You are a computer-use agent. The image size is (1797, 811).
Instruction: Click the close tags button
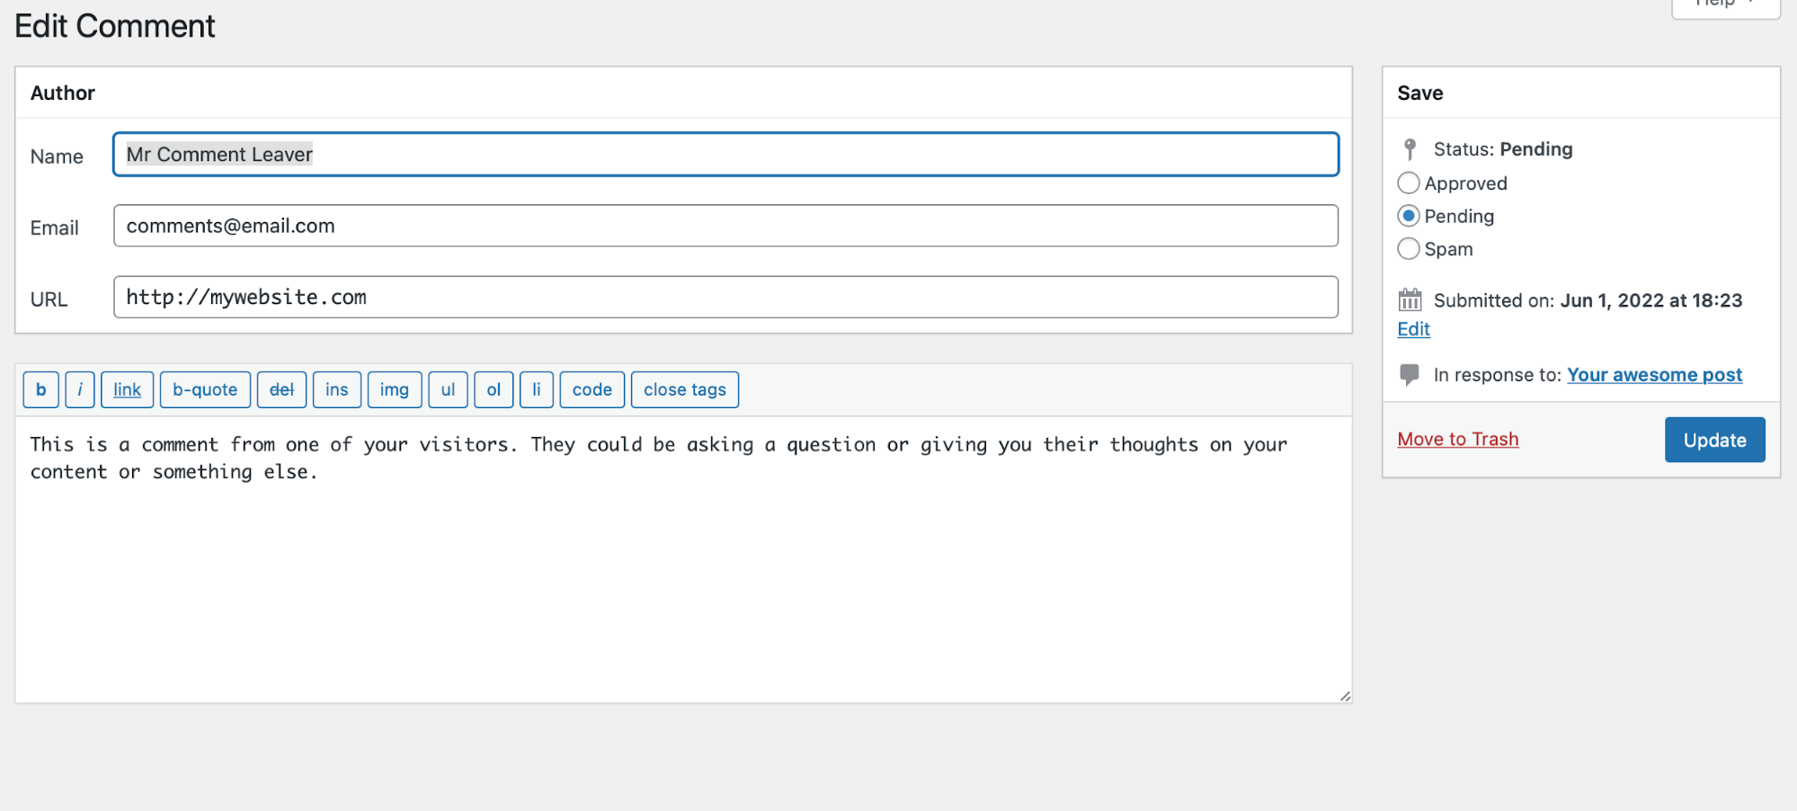click(685, 389)
